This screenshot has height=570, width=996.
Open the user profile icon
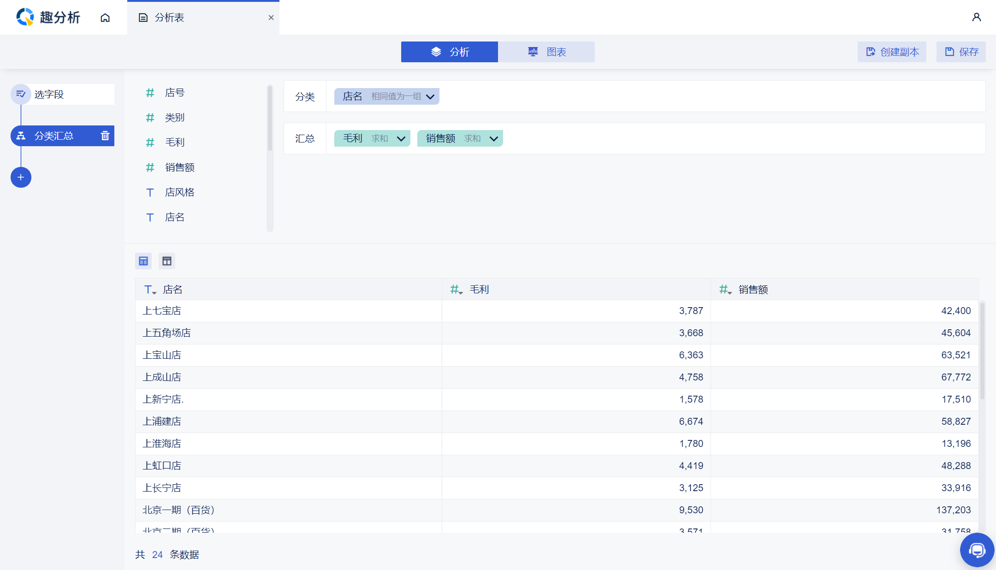pos(976,18)
